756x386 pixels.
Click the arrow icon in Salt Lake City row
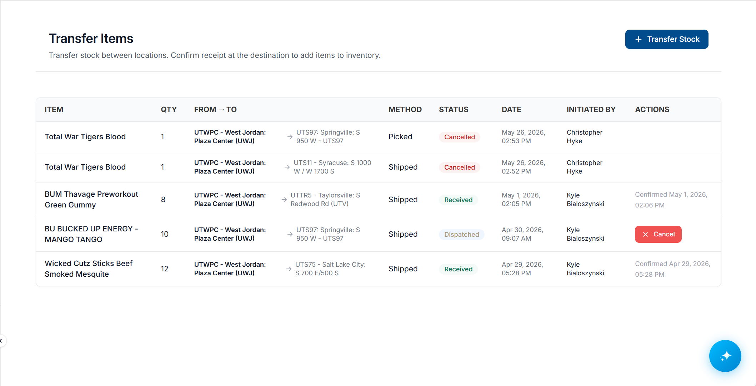[289, 269]
